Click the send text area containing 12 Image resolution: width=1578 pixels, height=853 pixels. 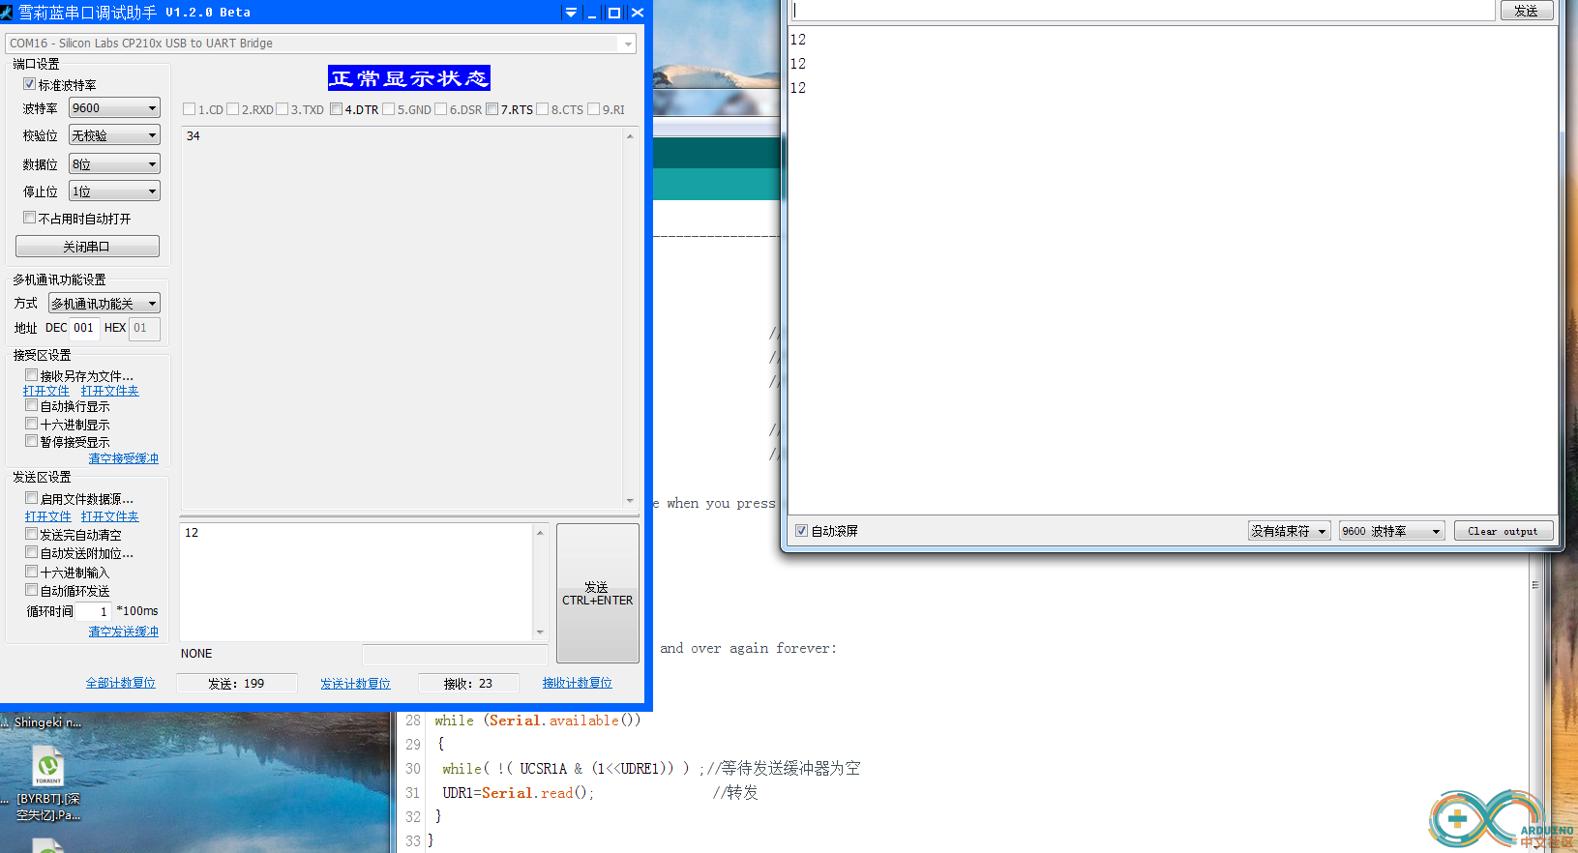(x=356, y=581)
